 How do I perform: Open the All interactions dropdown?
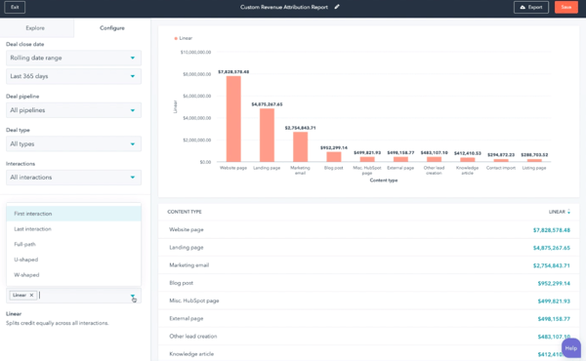click(x=73, y=178)
